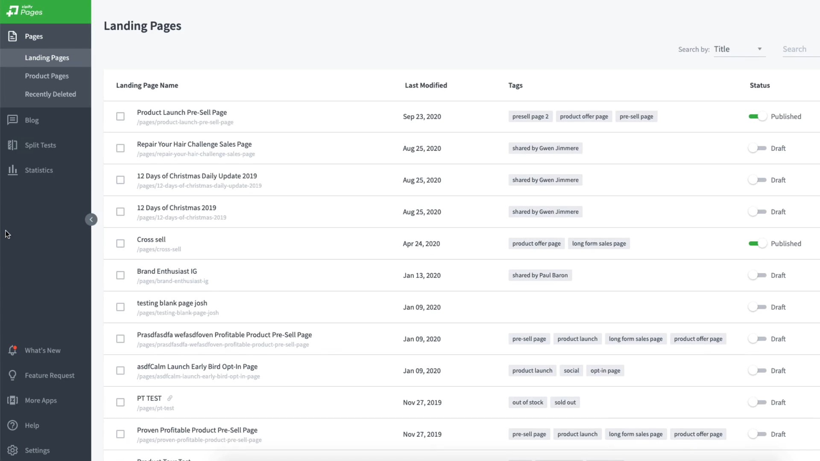Switch to Product Pages

click(47, 76)
